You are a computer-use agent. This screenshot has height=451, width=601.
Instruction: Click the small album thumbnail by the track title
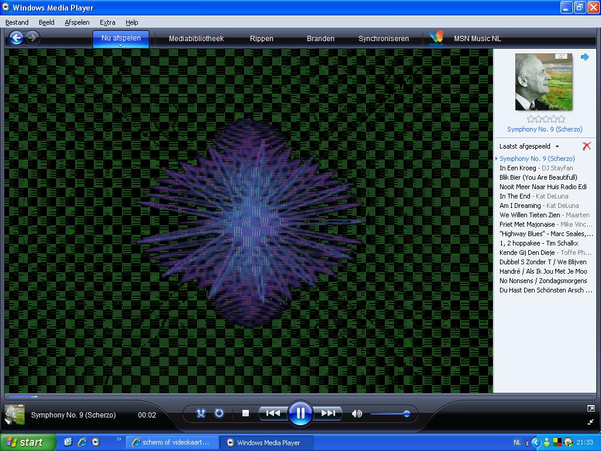(15, 415)
